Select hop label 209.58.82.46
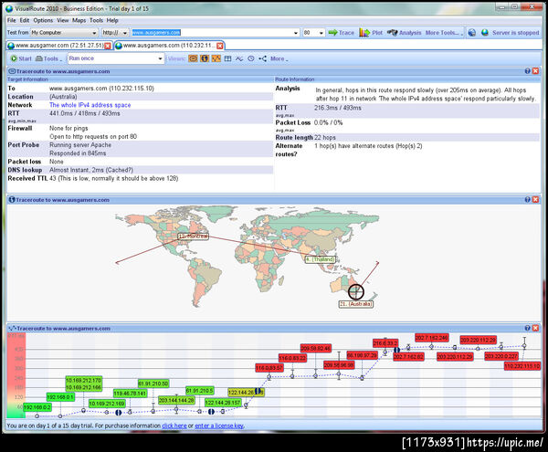This screenshot has height=452, width=548. pyautogui.click(x=316, y=348)
